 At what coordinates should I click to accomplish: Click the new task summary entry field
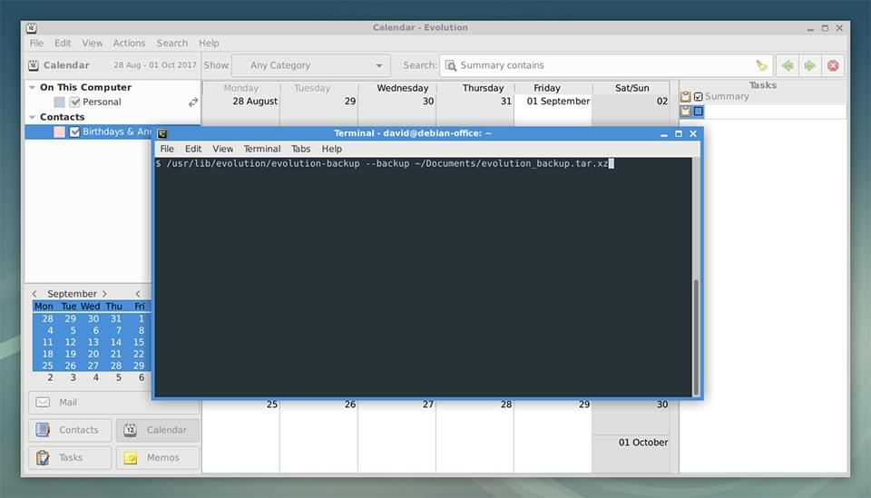[x=776, y=112]
